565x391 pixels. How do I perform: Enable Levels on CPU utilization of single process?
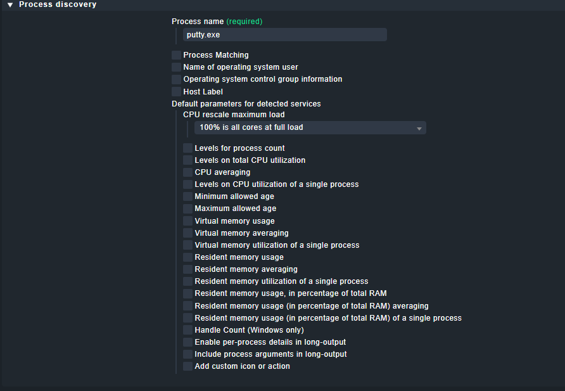click(187, 184)
